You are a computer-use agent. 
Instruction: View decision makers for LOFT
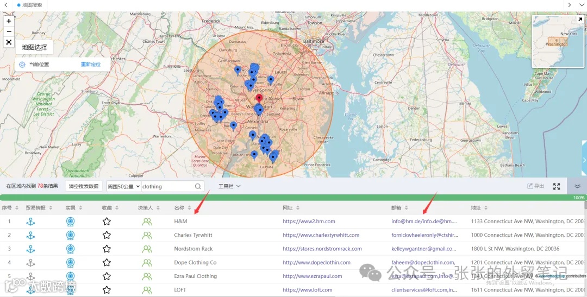(x=147, y=290)
